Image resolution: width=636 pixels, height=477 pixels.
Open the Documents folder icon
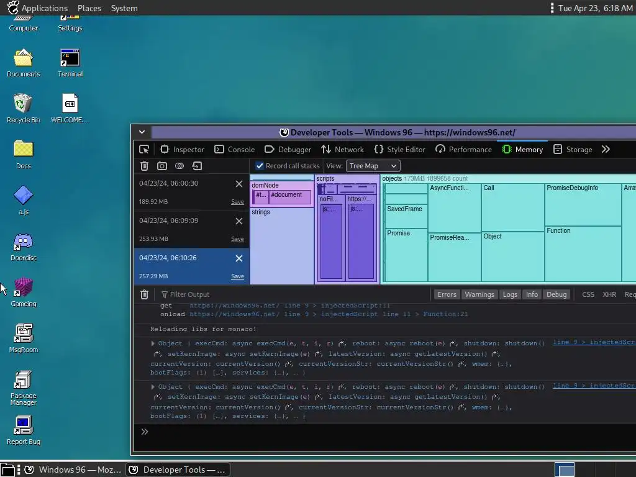click(x=23, y=63)
